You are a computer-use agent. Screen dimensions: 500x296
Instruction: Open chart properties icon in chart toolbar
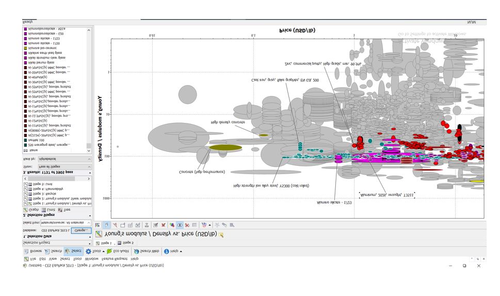[x=97, y=225]
